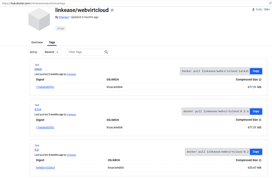Switch to the Overview tab
The image size is (272, 178).
click(x=37, y=42)
